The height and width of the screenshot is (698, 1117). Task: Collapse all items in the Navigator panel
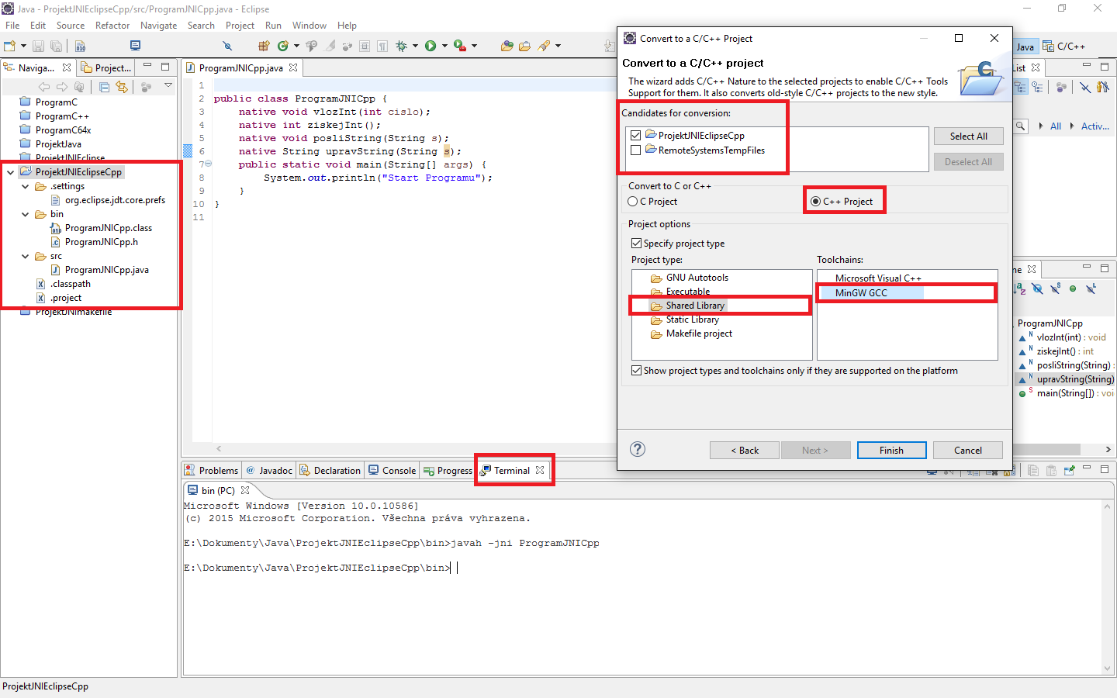(105, 87)
